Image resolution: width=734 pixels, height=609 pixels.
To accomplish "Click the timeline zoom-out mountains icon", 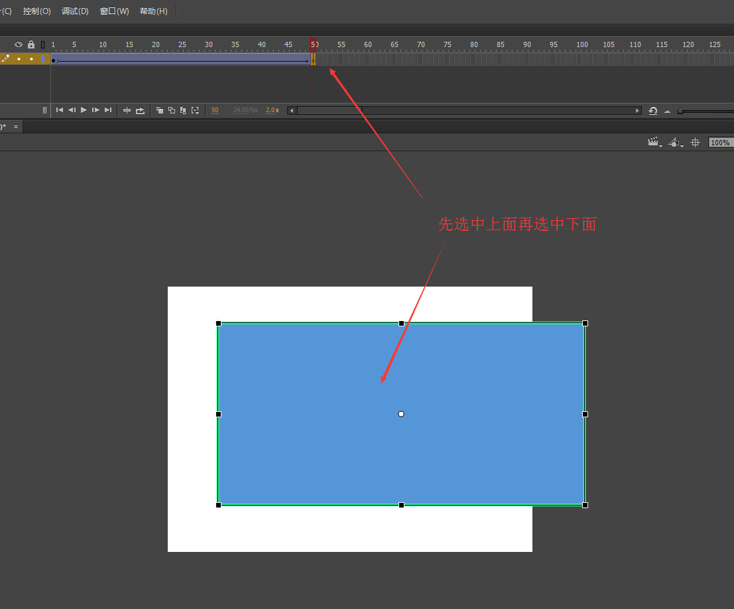I will click(x=668, y=111).
